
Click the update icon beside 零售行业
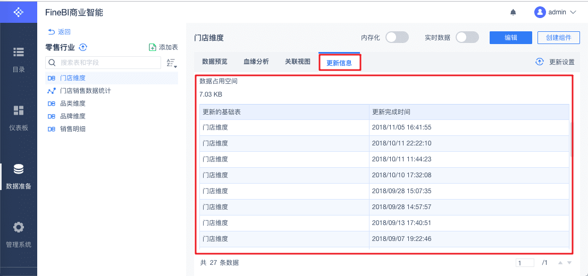point(83,47)
